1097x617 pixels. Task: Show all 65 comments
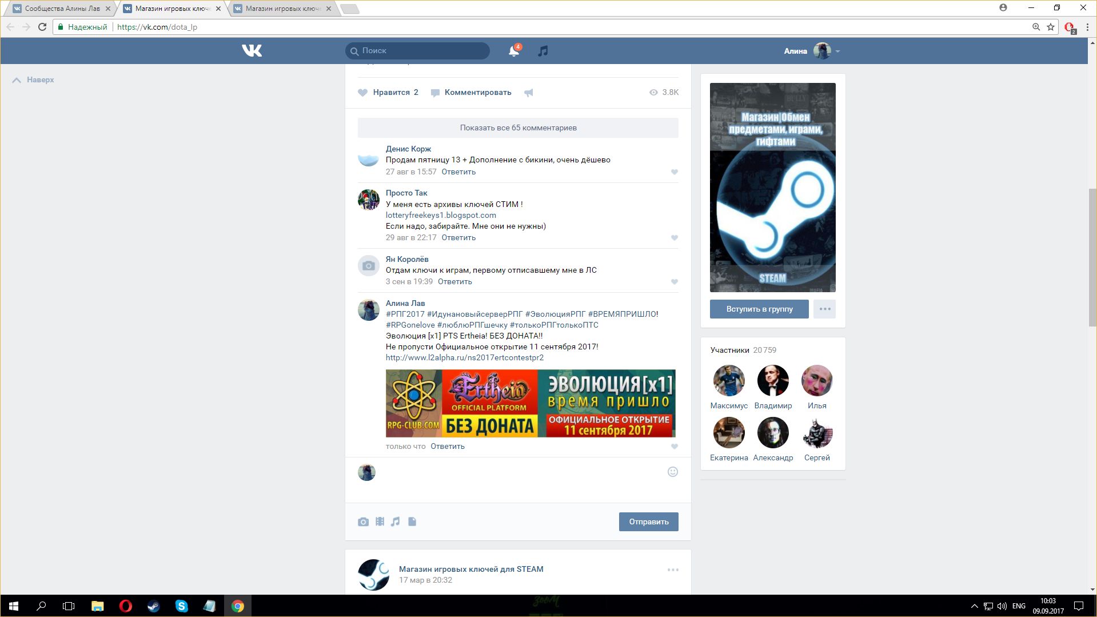[x=518, y=128]
